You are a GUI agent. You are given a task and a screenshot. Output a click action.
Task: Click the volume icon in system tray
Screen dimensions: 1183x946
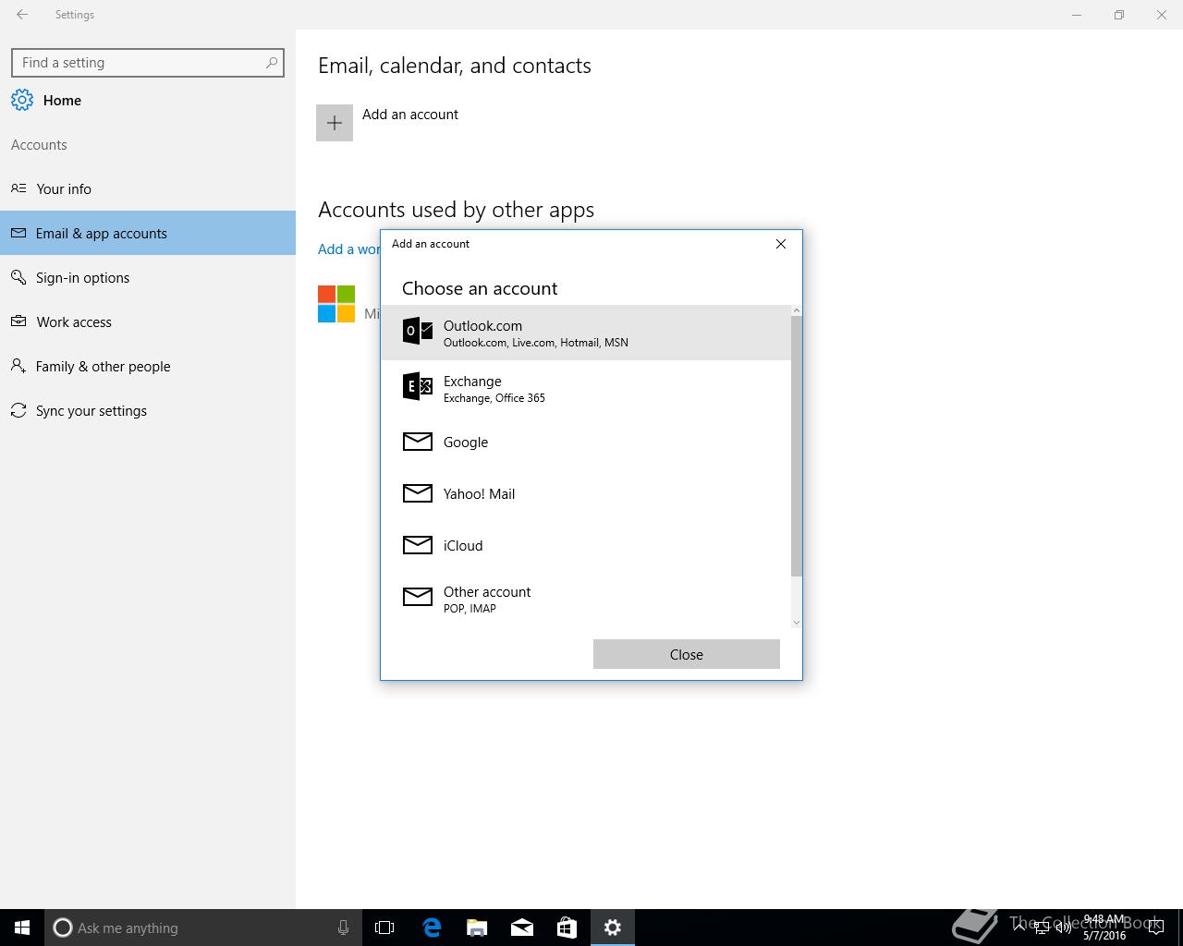pos(1063,928)
